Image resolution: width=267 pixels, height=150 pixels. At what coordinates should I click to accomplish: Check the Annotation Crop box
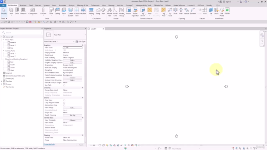pos(64,105)
